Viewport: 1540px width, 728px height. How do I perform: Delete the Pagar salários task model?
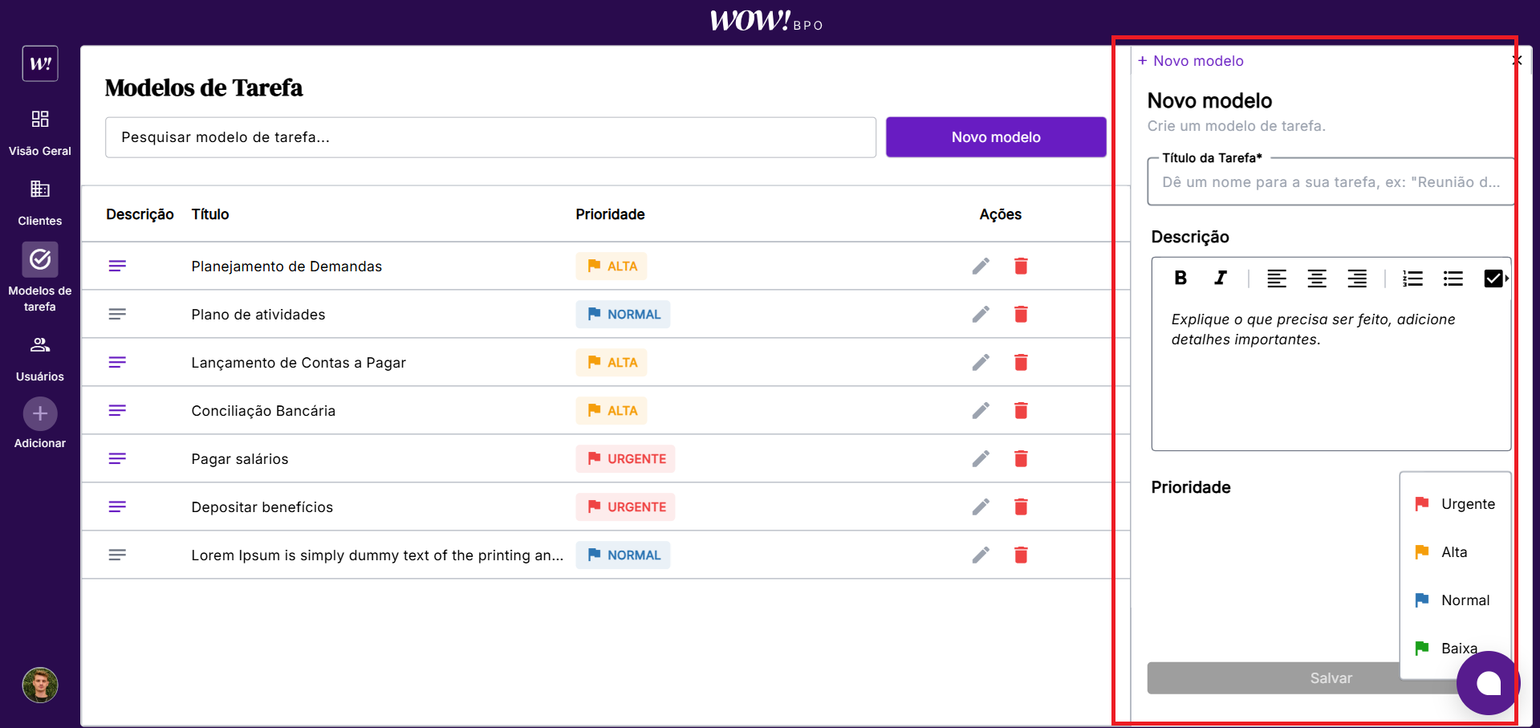pos(1021,459)
